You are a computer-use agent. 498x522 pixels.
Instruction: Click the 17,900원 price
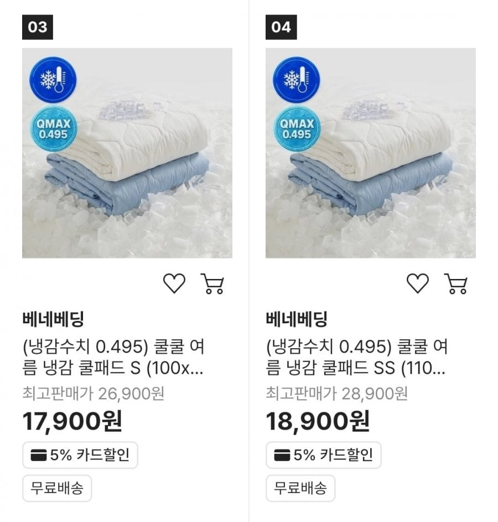click(x=72, y=421)
